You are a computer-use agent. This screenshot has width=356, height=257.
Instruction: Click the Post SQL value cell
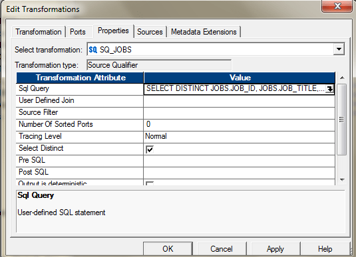pos(240,173)
